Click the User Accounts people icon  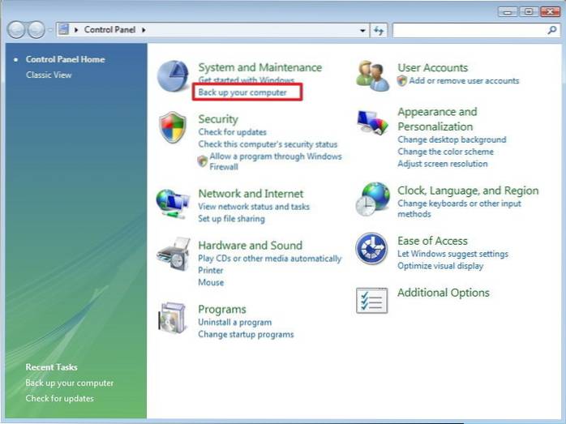373,75
